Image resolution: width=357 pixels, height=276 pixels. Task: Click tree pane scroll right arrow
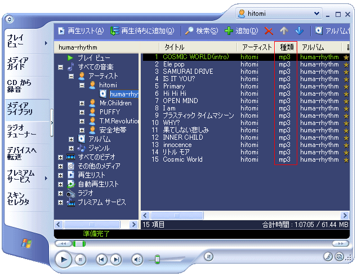(133, 225)
